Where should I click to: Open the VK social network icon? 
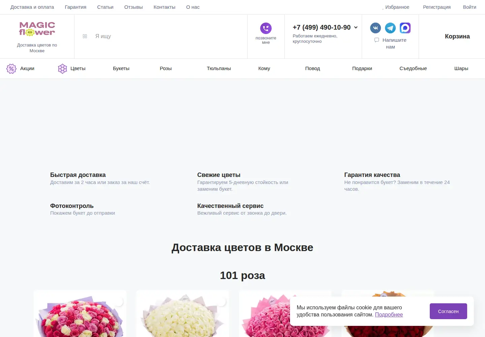[x=376, y=28]
